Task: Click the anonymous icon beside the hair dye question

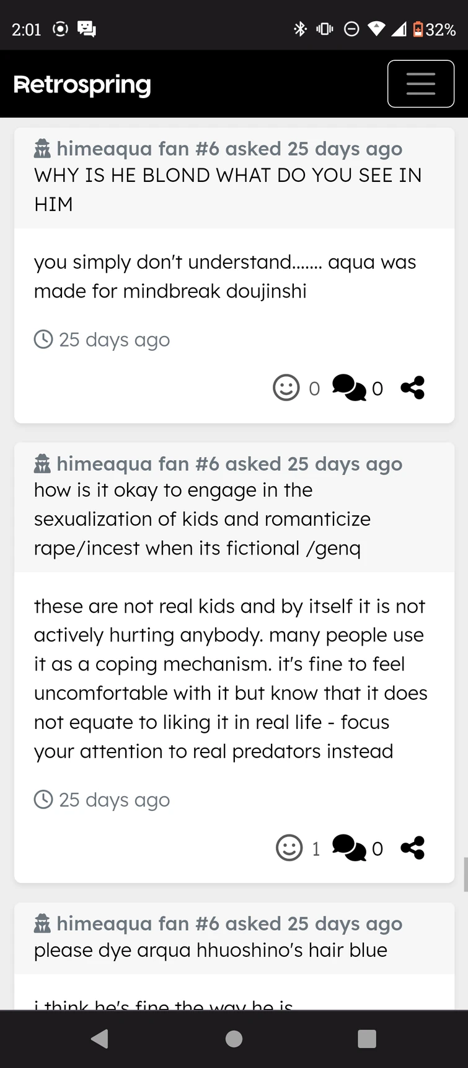Action: [x=41, y=923]
